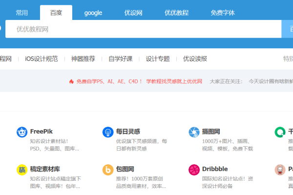
Task: Click the 设计专题 navigation link
Action: [158, 59]
